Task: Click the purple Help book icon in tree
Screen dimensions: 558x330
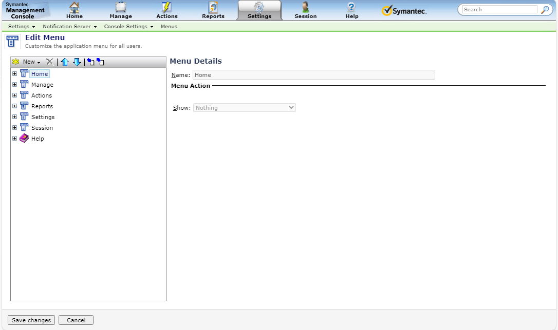Action: [24, 138]
